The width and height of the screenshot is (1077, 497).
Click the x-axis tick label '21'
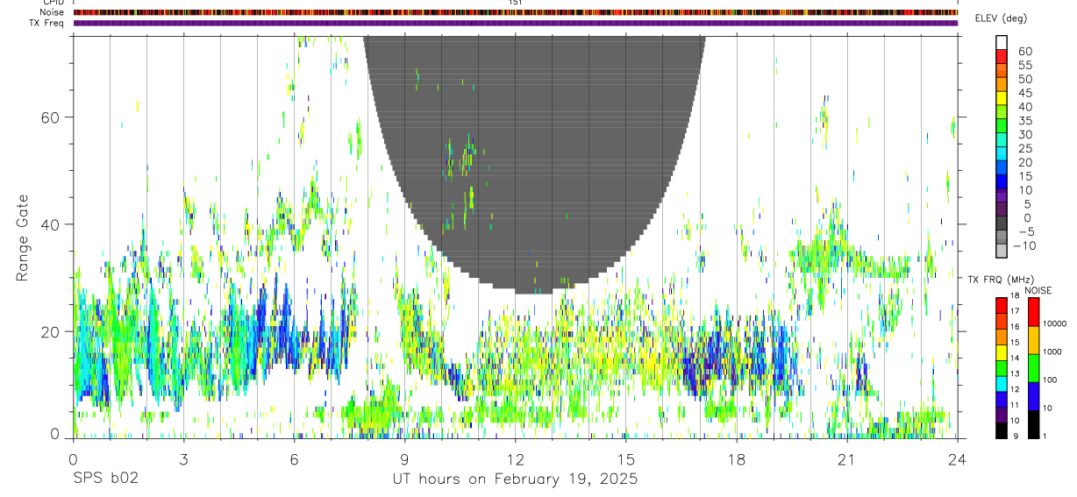tap(846, 459)
